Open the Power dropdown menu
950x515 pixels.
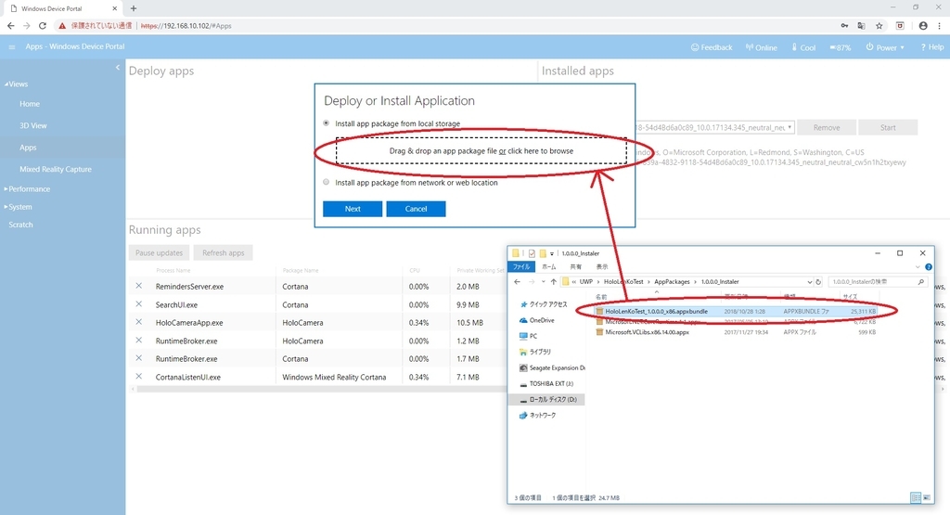click(885, 47)
